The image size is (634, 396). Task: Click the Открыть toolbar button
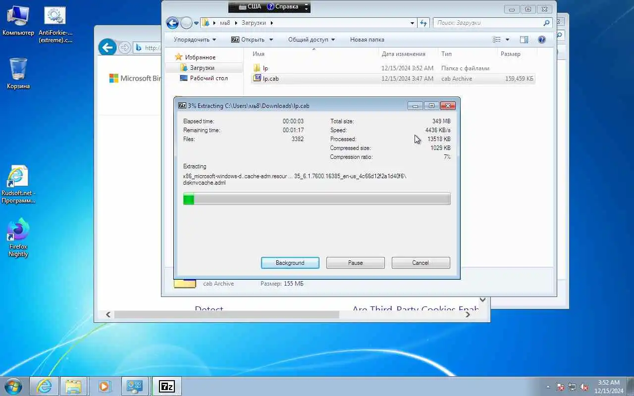point(248,40)
